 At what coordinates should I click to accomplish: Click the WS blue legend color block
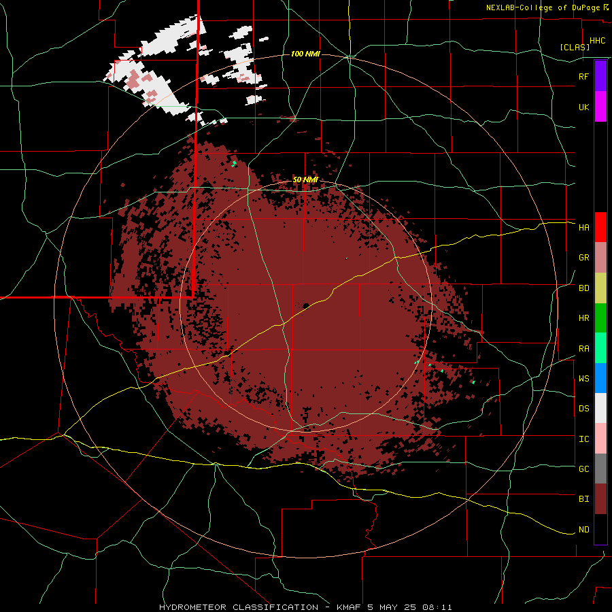pos(600,378)
